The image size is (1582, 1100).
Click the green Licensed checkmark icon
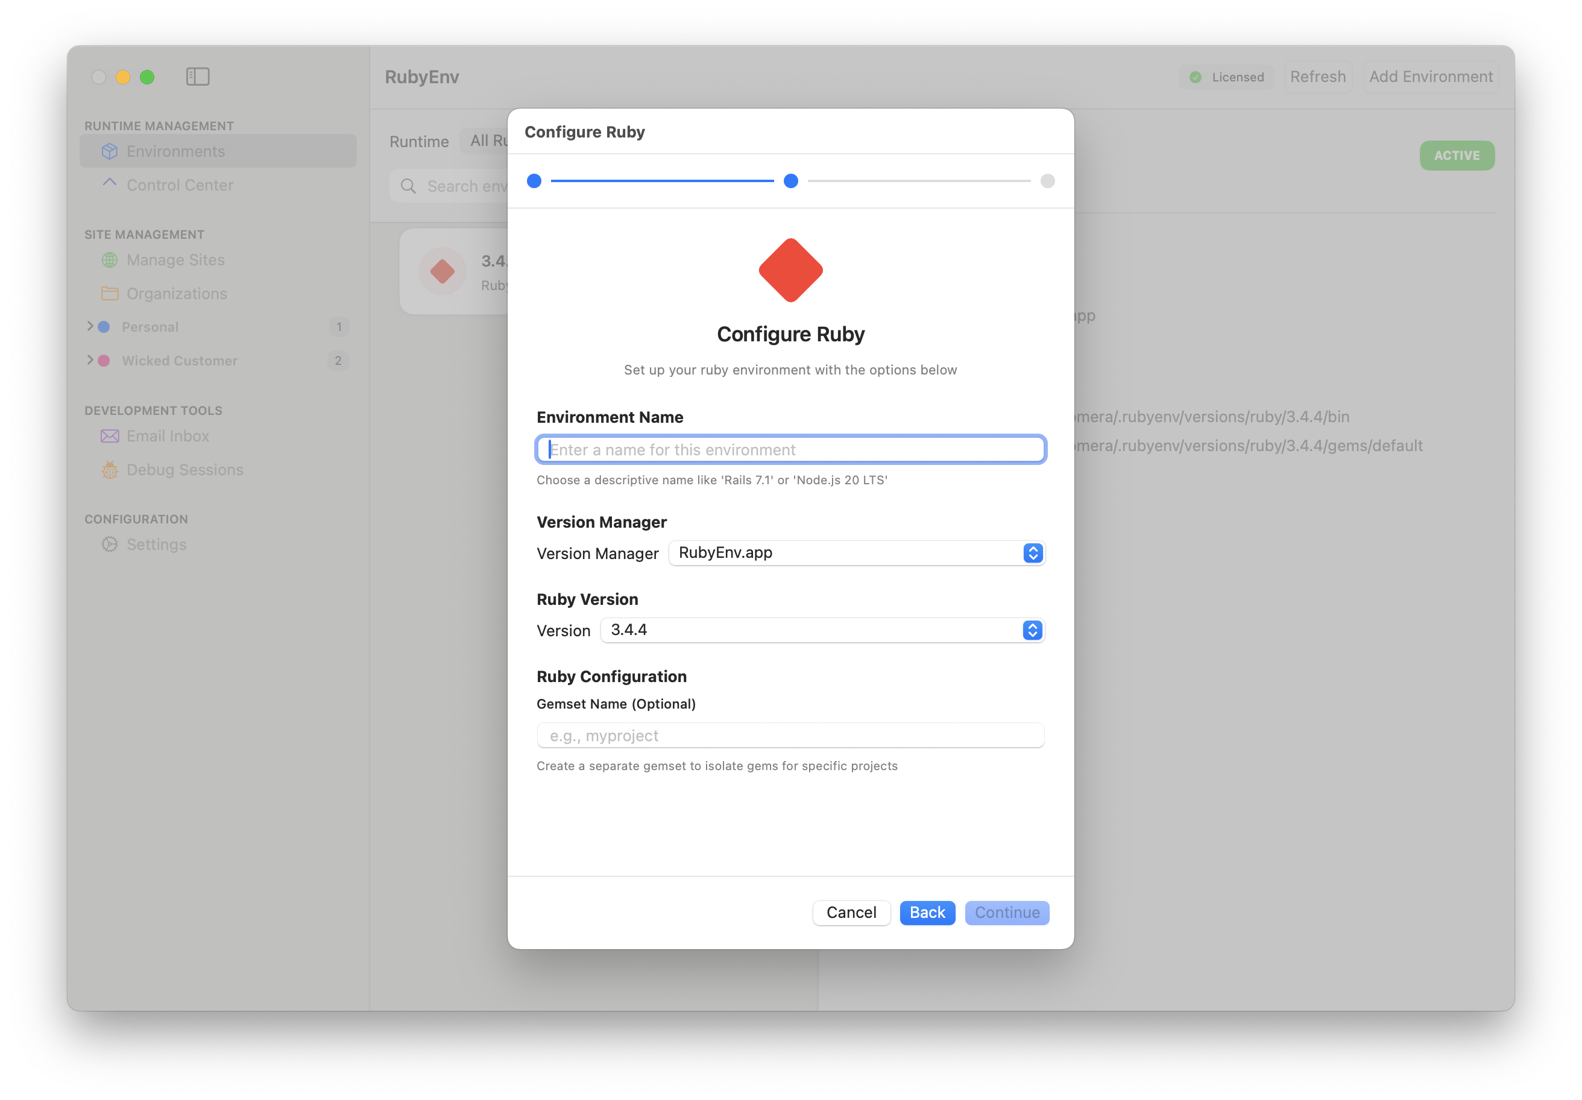click(x=1196, y=77)
